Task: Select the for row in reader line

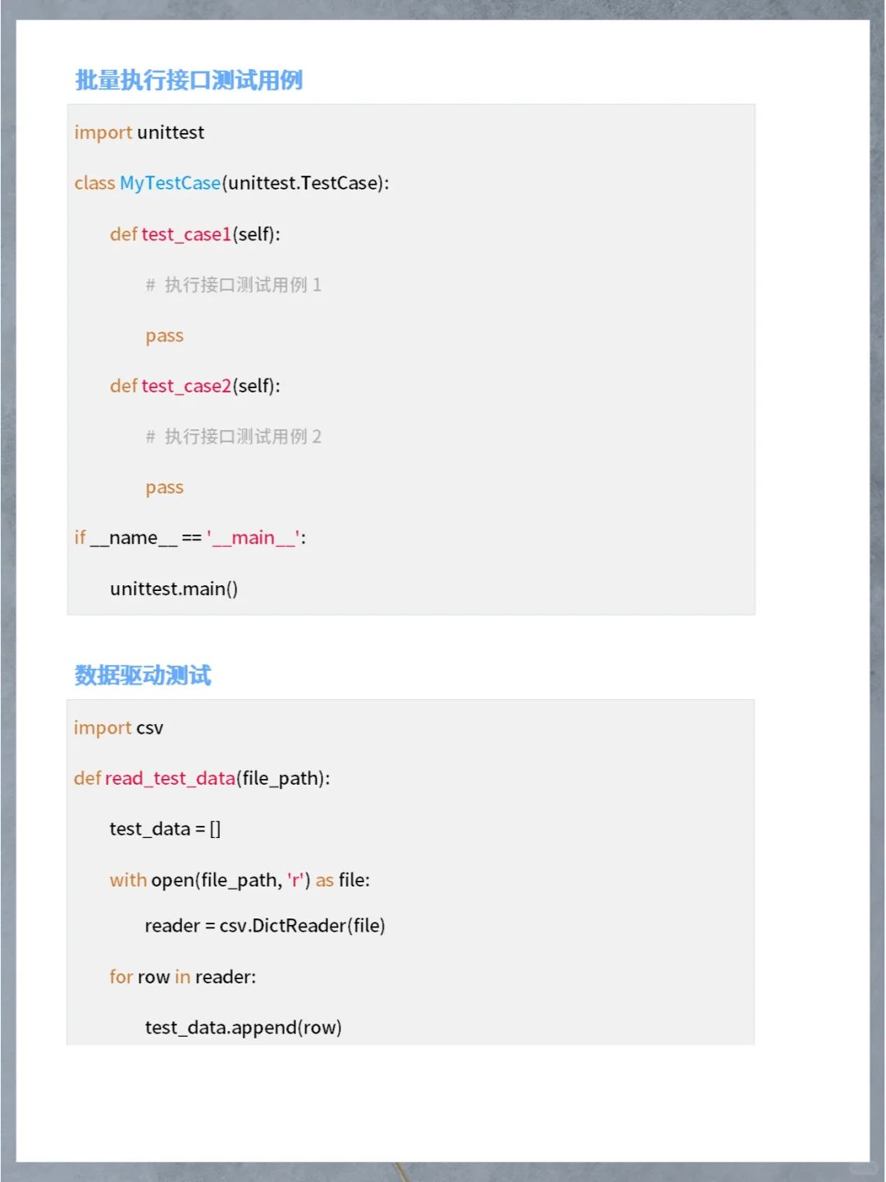Action: coord(182,977)
